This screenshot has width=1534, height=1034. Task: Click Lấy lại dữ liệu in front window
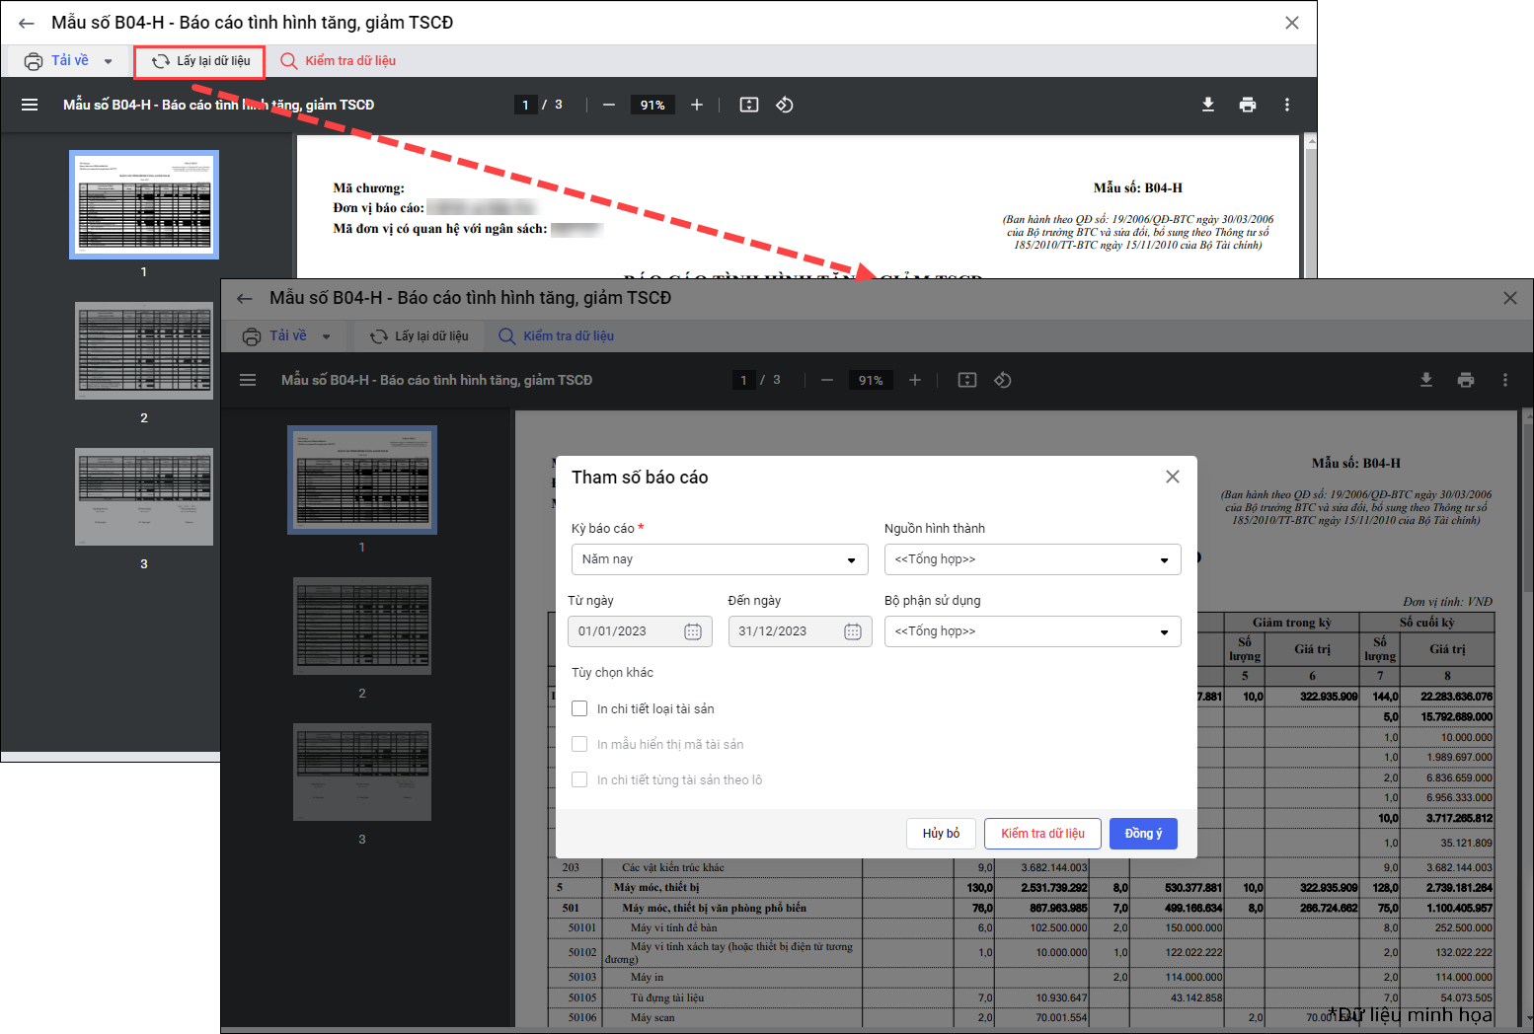pyautogui.click(x=420, y=336)
